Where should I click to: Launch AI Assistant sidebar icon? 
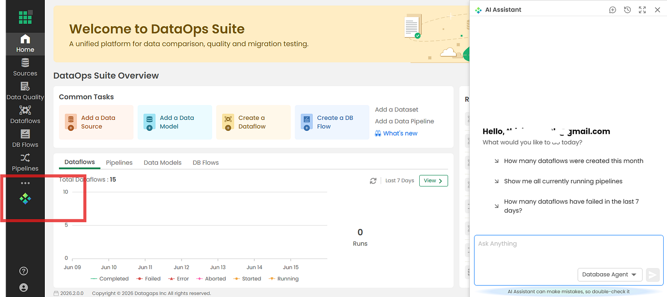coord(25,199)
